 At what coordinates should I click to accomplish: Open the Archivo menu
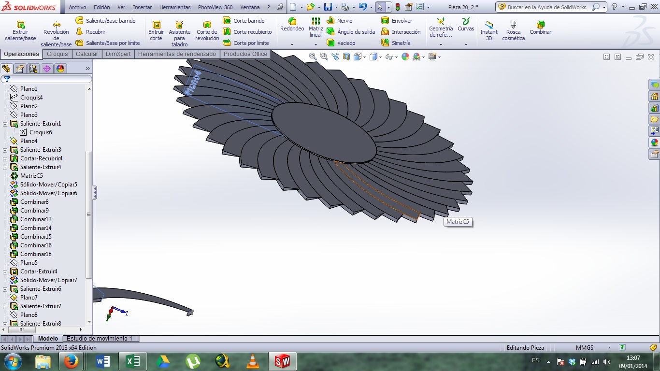(77, 7)
